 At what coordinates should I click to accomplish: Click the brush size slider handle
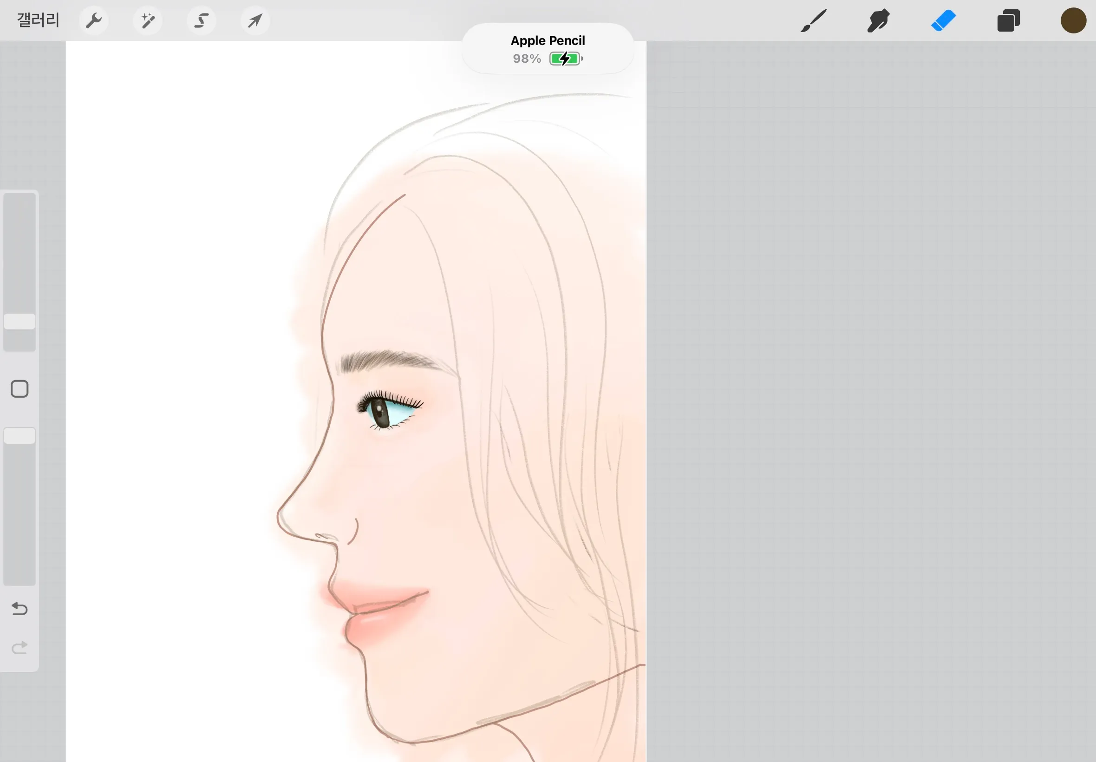point(20,322)
